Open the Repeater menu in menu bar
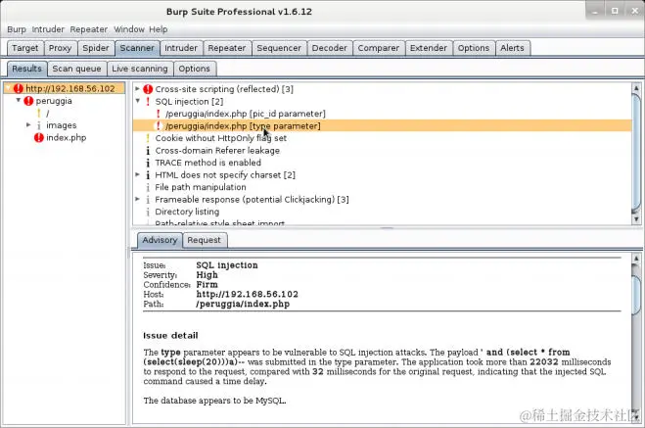 tap(89, 29)
